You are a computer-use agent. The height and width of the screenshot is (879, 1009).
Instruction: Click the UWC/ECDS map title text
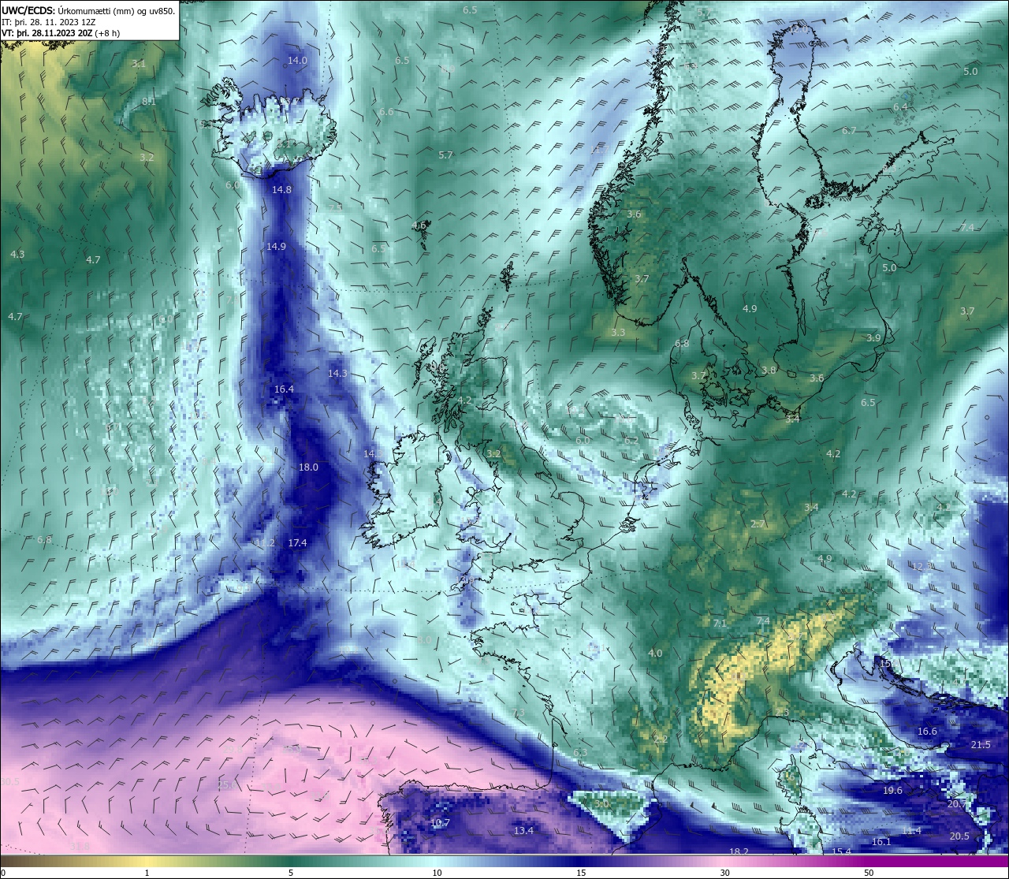coord(88,10)
